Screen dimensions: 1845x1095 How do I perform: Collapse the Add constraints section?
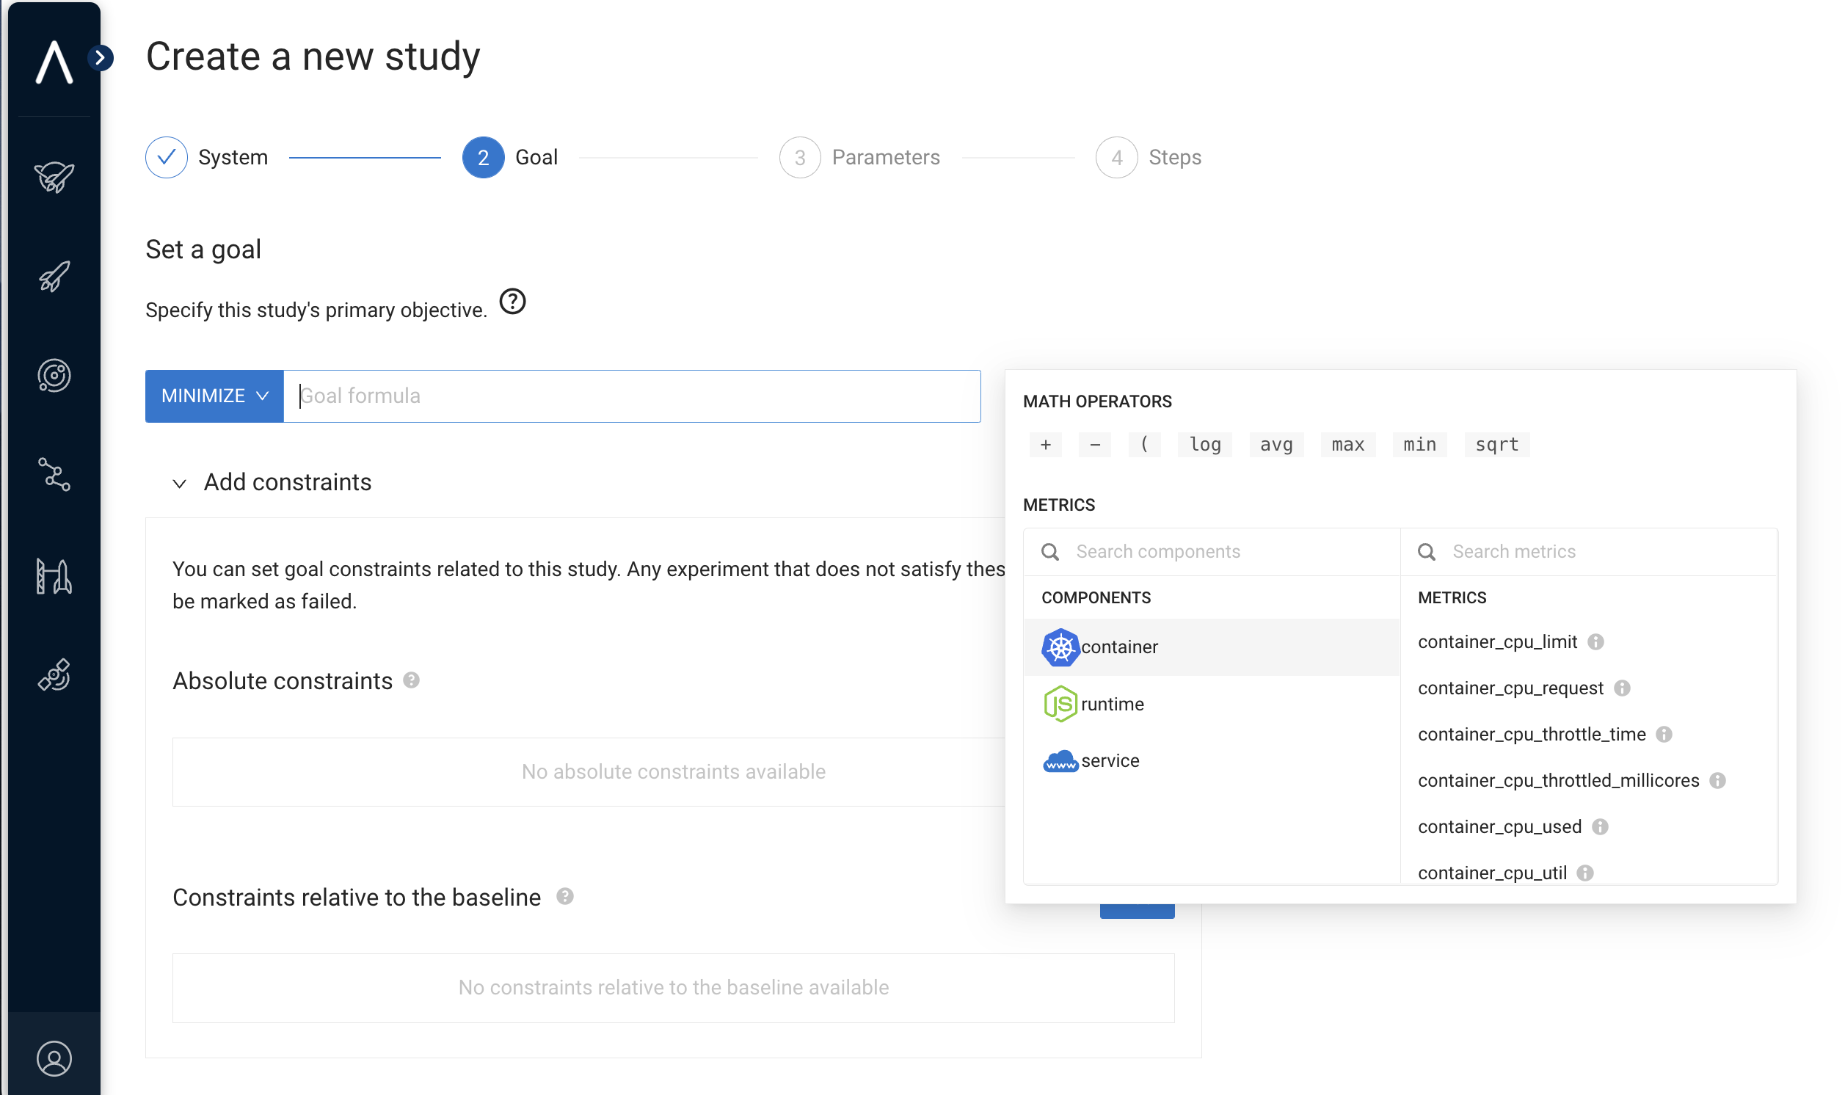point(180,484)
